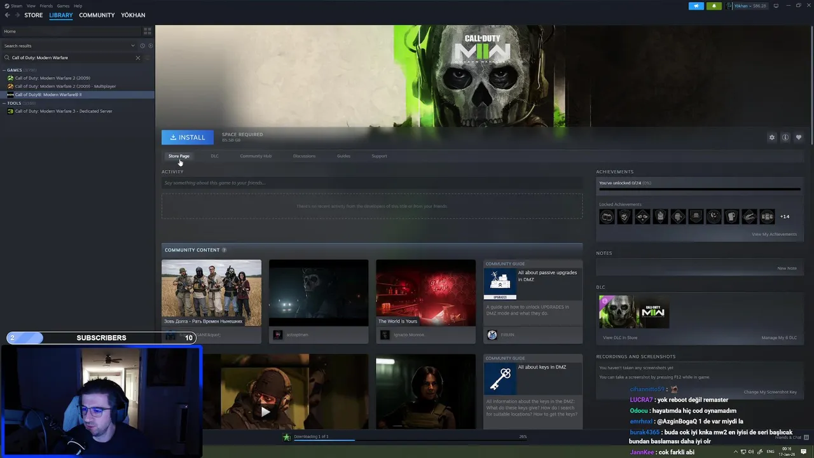The height and width of the screenshot is (458, 814).
Task: Click the download progress bar at bottom
Action: pyautogui.click(x=410, y=440)
